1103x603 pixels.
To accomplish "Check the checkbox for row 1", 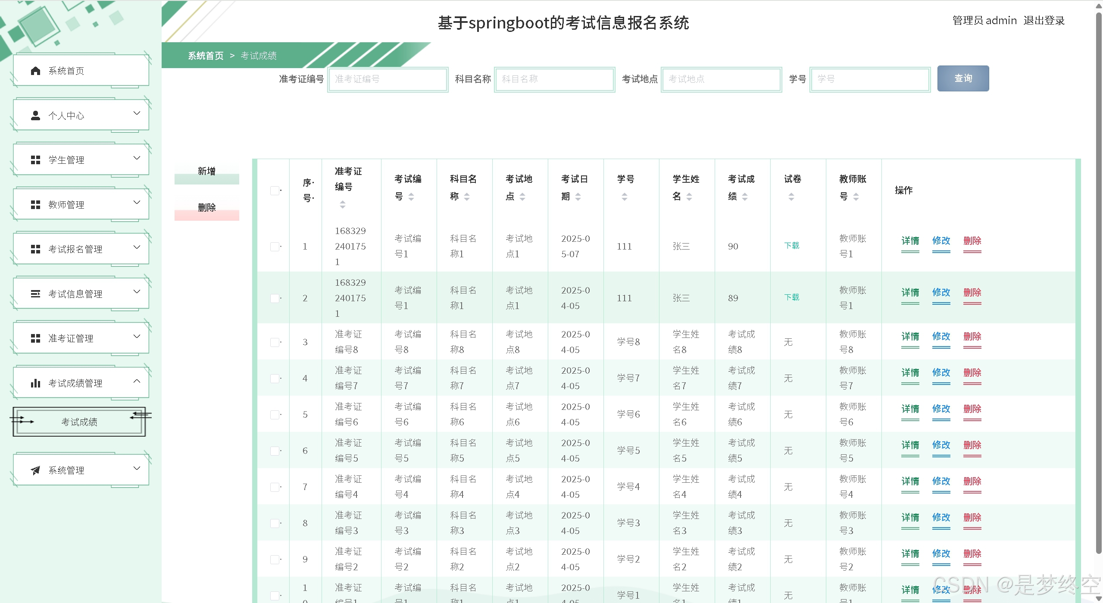I will (x=275, y=247).
